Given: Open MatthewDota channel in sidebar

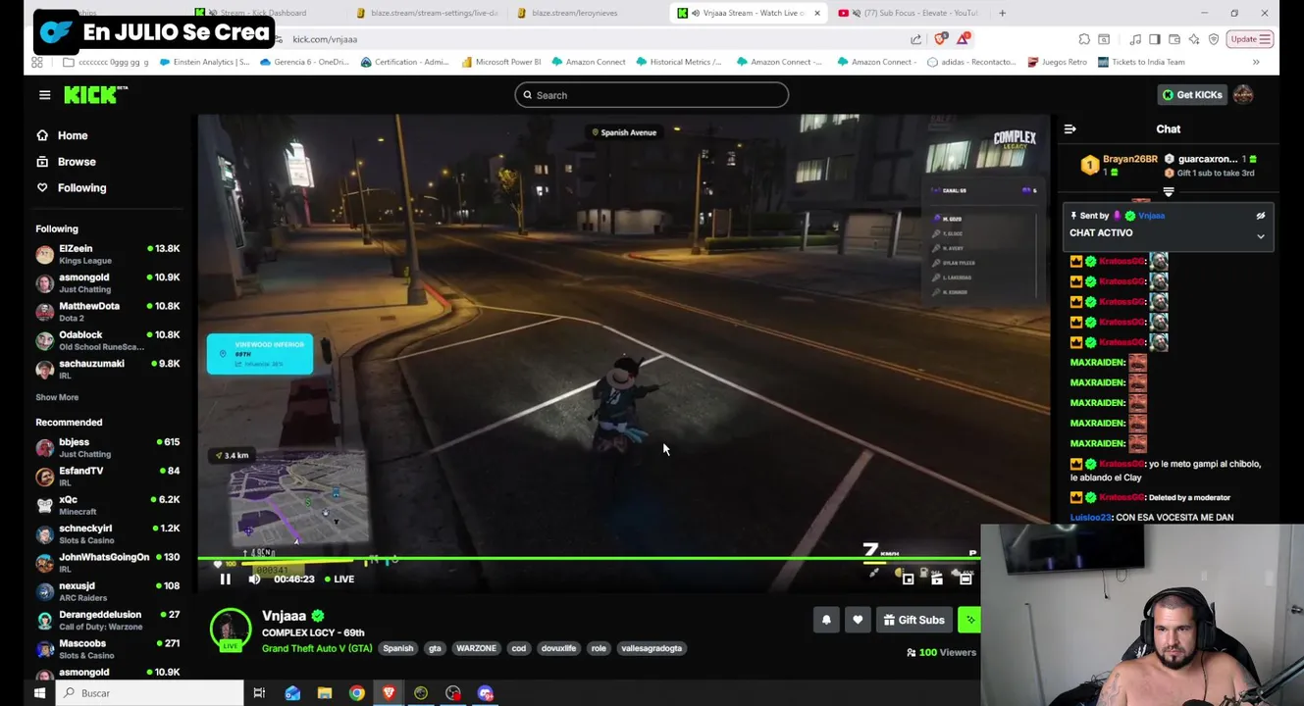Looking at the screenshot, I should click(108, 311).
